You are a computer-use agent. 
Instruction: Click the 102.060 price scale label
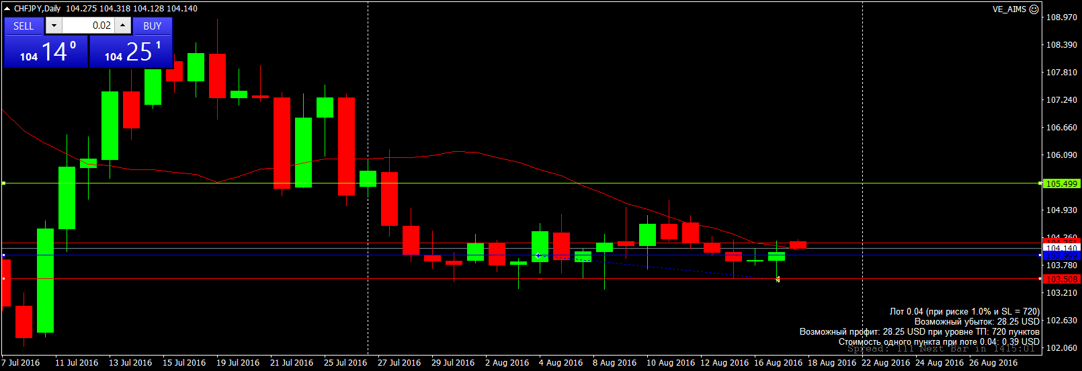pos(1061,347)
